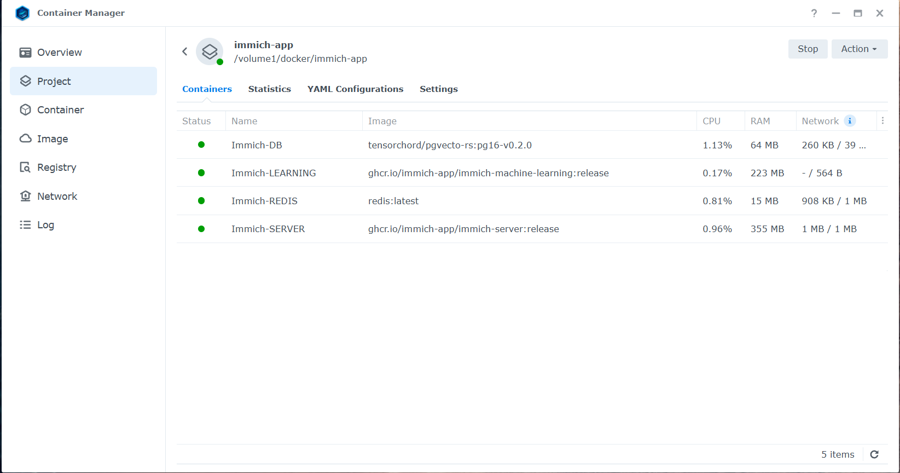This screenshot has height=473, width=900.
Task: Click the 15 MB RAM value
Action: pos(764,201)
